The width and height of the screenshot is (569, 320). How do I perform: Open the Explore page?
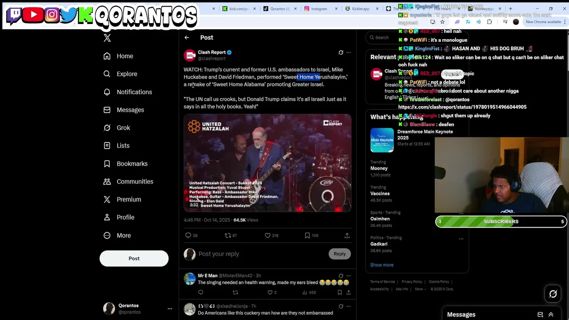click(120, 74)
